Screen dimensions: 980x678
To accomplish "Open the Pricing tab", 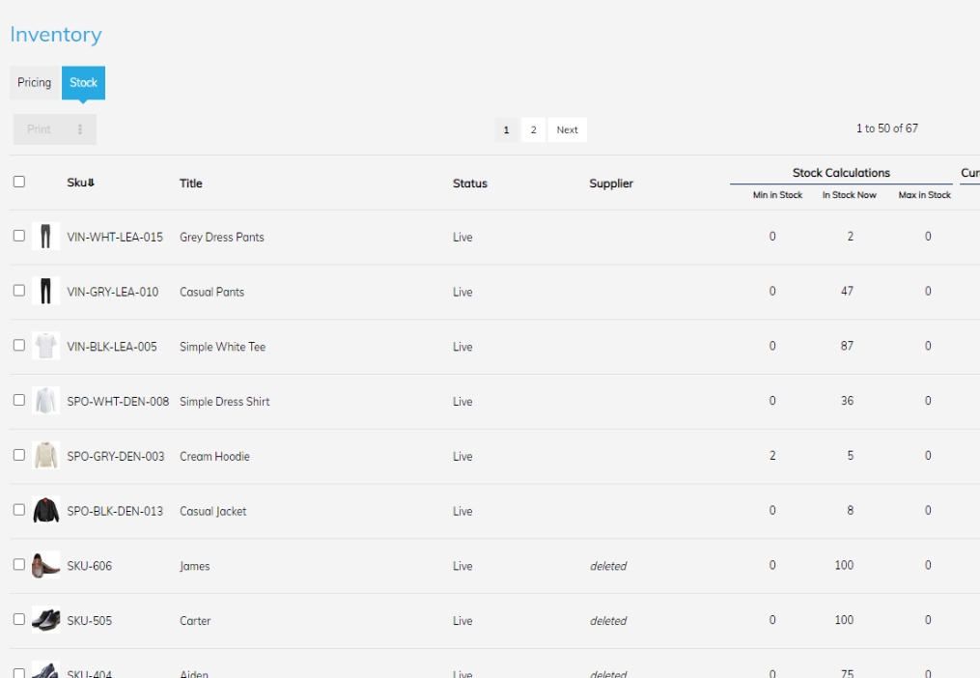I will pos(35,82).
